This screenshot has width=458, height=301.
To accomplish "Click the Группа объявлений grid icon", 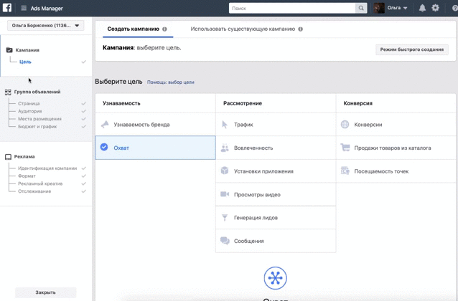I will tap(8, 92).
